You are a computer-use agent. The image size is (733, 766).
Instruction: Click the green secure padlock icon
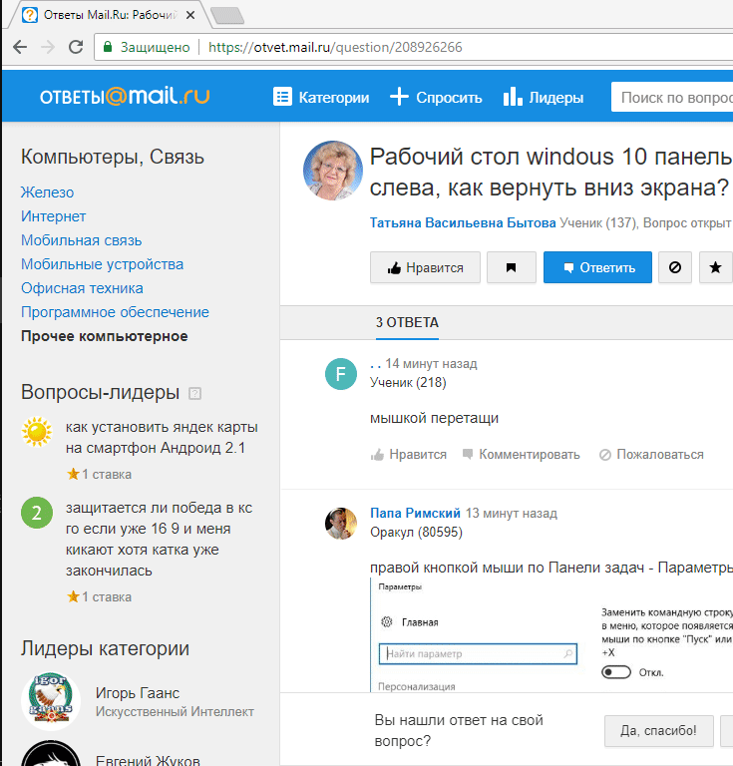[108, 47]
